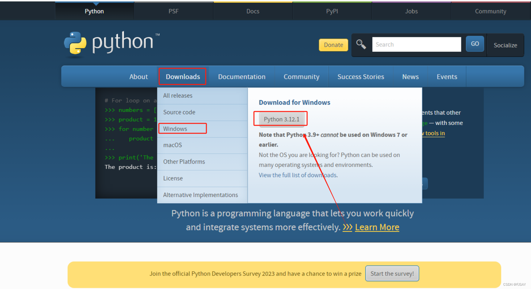This screenshot has width=531, height=289.
Task: Open Community in the main navigation bar
Action: [x=301, y=77]
